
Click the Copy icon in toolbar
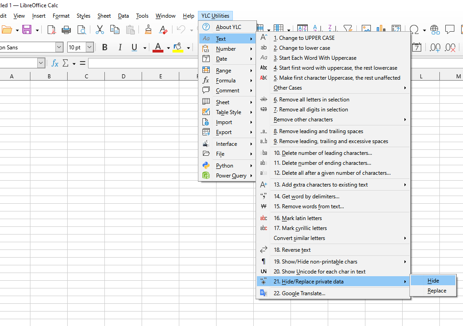tap(115, 30)
